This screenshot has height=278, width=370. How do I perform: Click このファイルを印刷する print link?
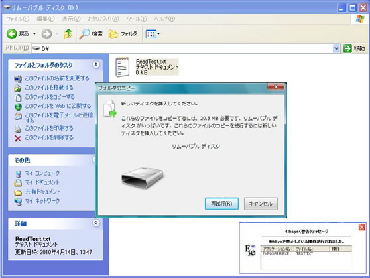pyautogui.click(x=49, y=128)
